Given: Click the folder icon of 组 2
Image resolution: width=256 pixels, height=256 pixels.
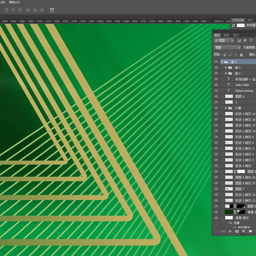Looking at the screenshot, I should pyautogui.click(x=230, y=73).
